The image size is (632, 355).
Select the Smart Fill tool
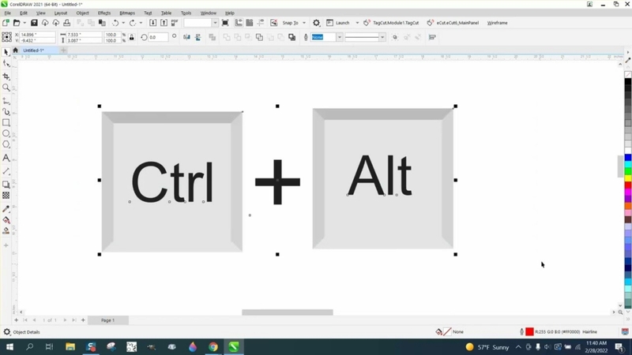6,230
